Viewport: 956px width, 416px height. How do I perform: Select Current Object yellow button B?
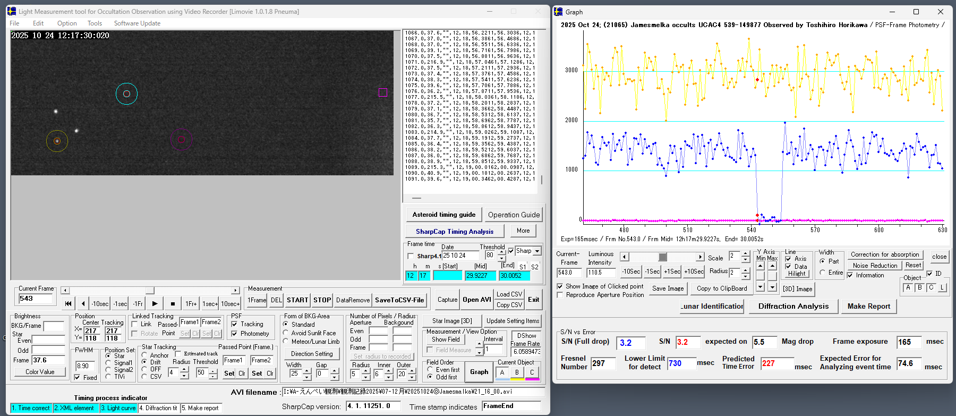click(x=517, y=373)
